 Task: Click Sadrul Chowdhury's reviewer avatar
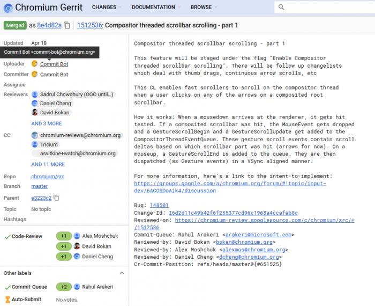pyautogui.click(x=35, y=94)
